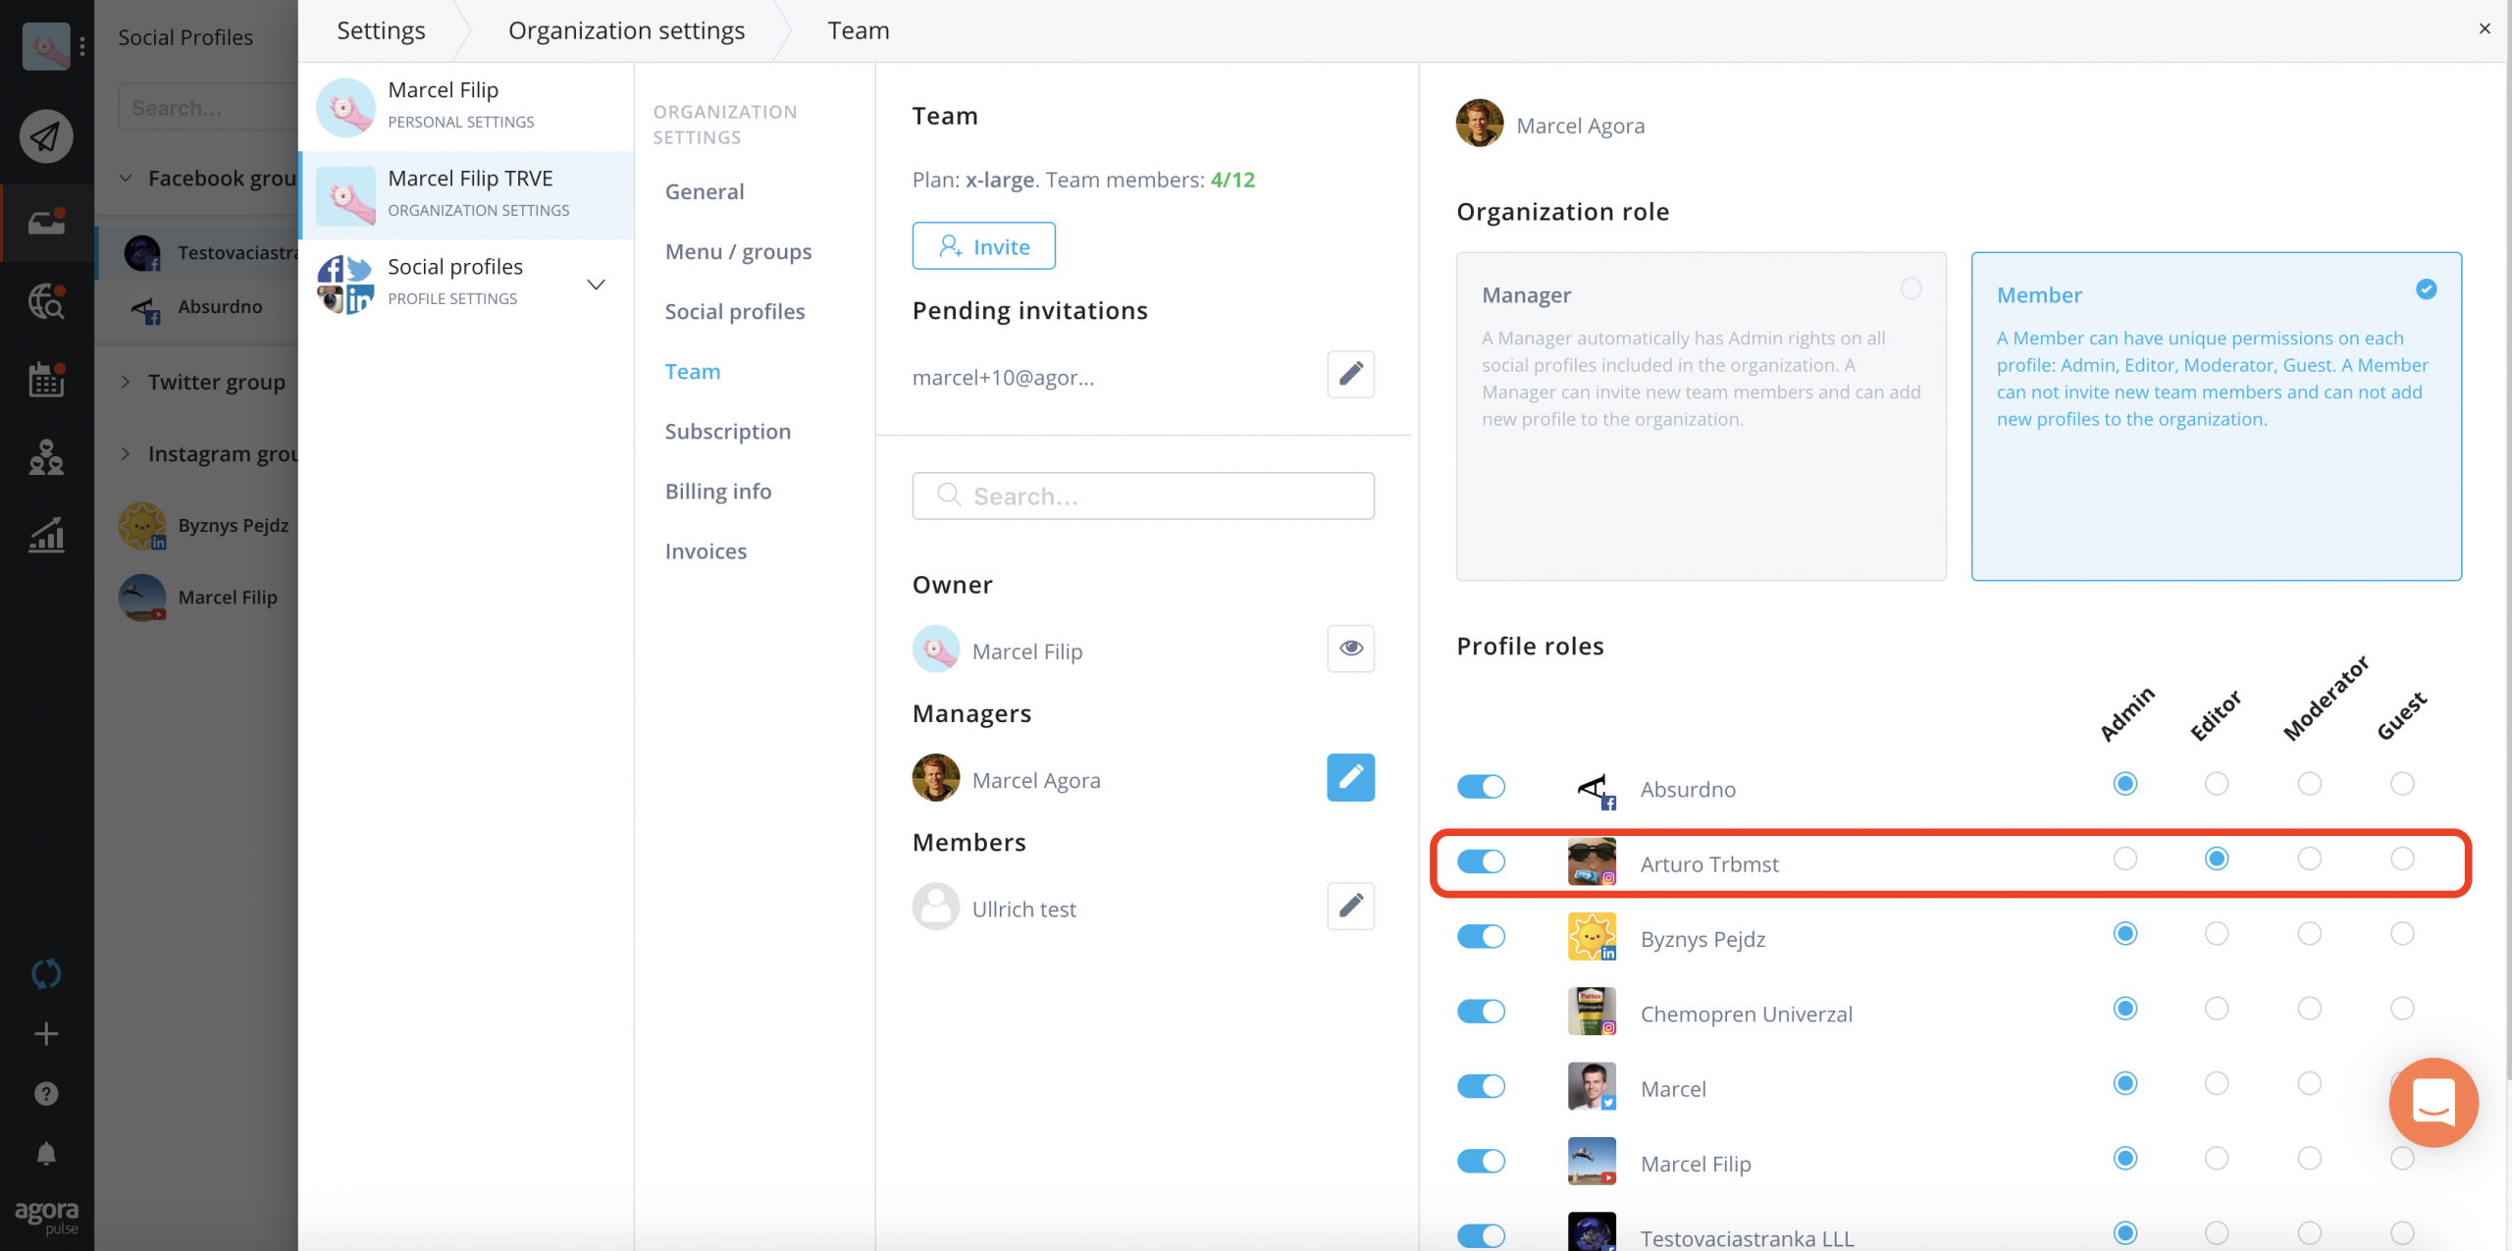This screenshot has width=2512, height=1251.
Task: View owner Marcel Filip with the eye icon
Action: 1350,648
